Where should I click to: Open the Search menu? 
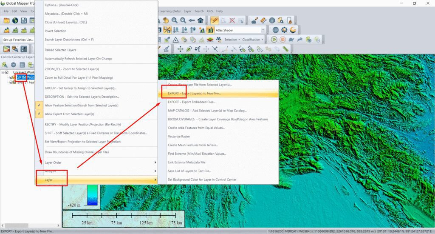(199, 11)
